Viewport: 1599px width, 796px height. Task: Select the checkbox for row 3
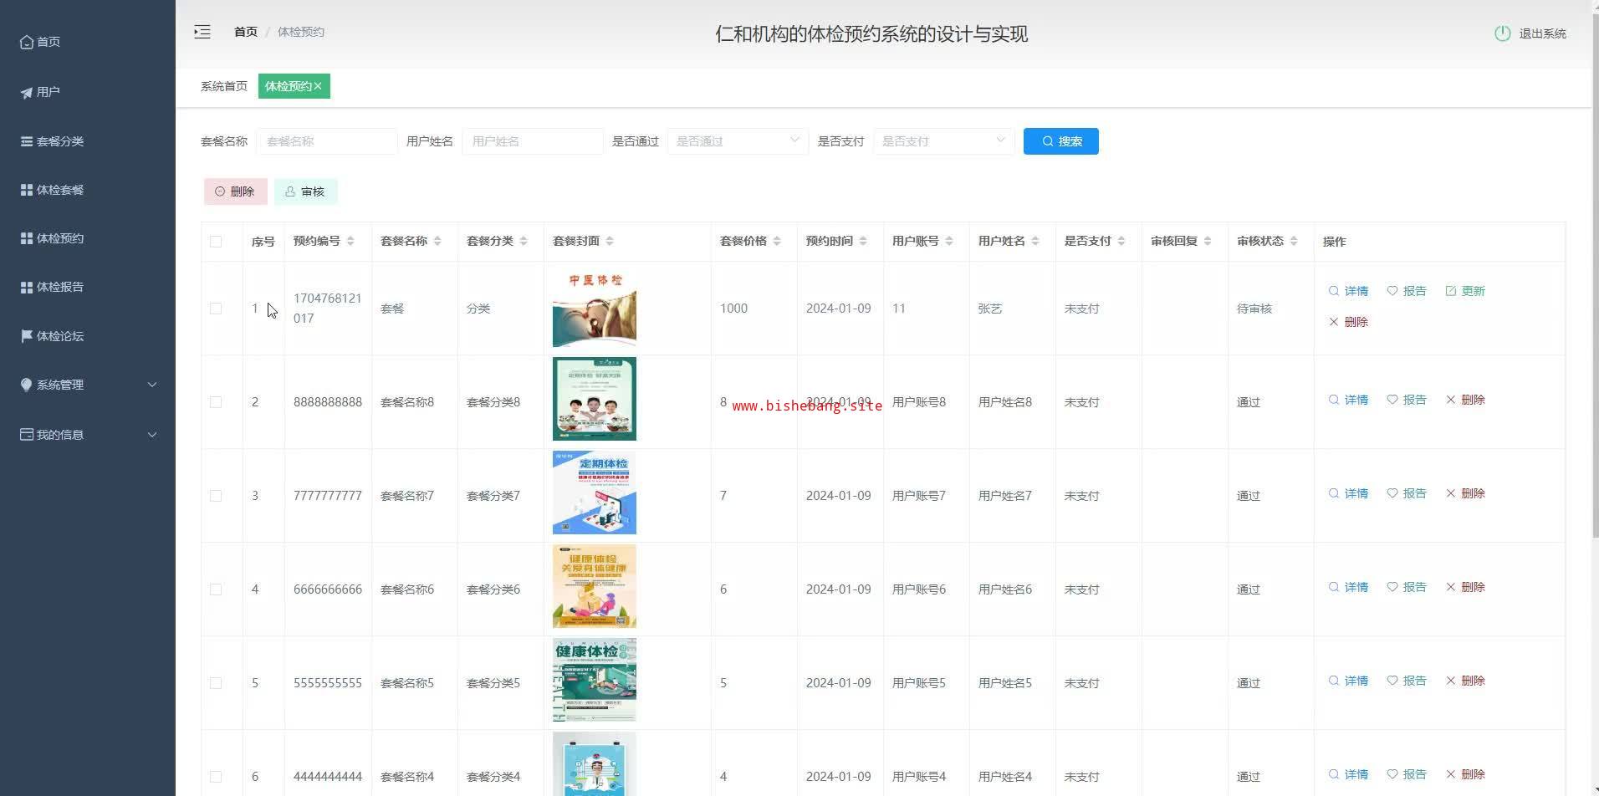(216, 496)
